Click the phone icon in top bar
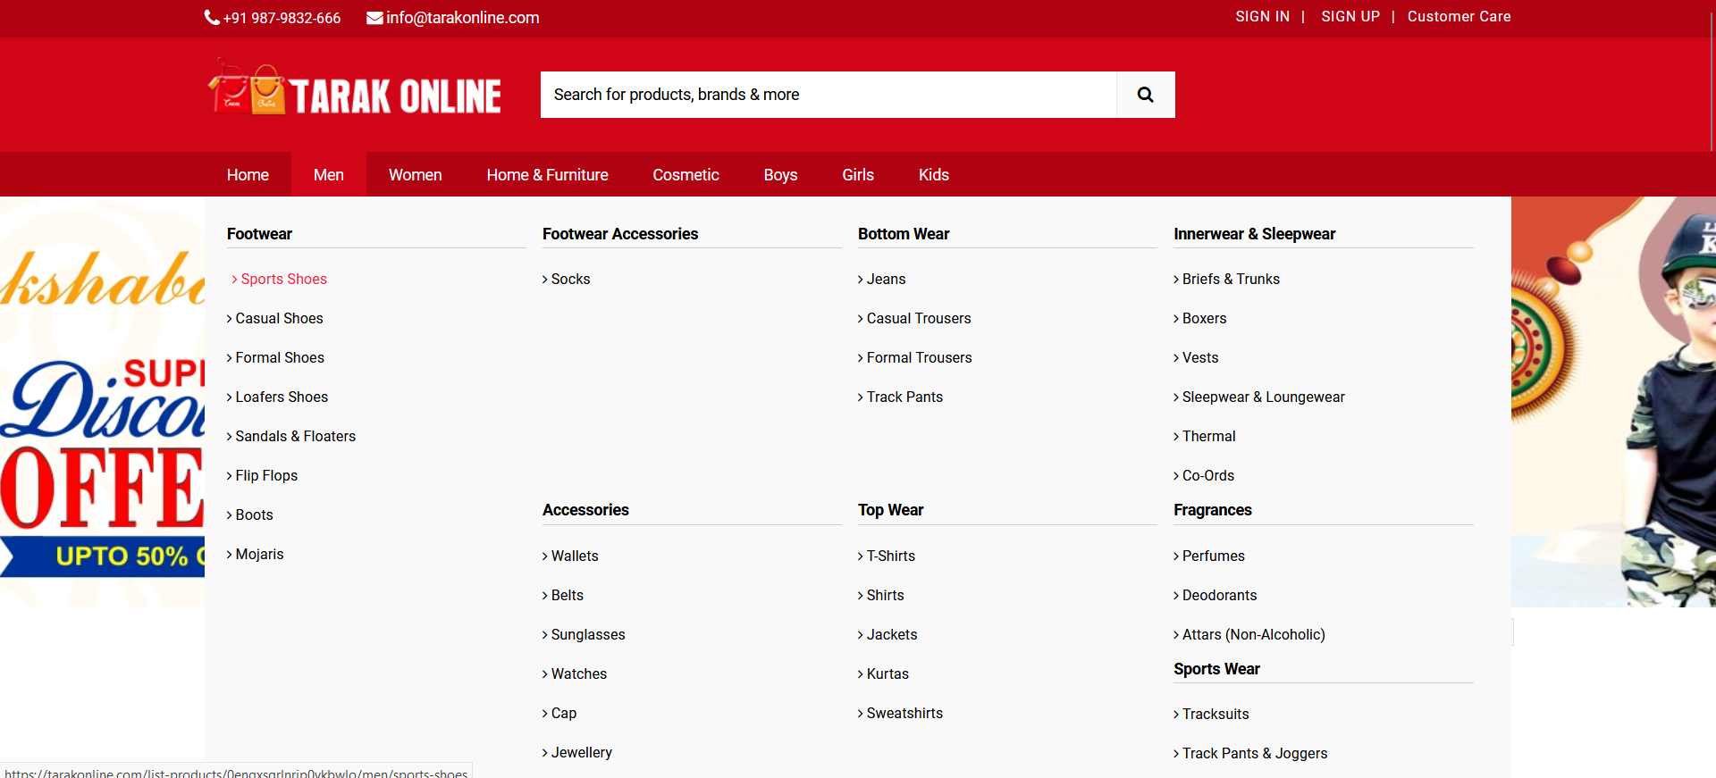Image resolution: width=1716 pixels, height=778 pixels. pos(212,18)
